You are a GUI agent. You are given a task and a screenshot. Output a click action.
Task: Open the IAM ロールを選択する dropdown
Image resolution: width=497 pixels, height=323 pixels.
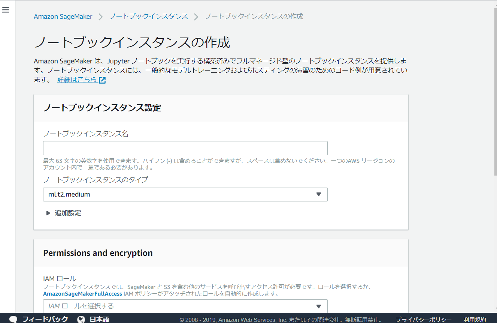pyautogui.click(x=185, y=306)
